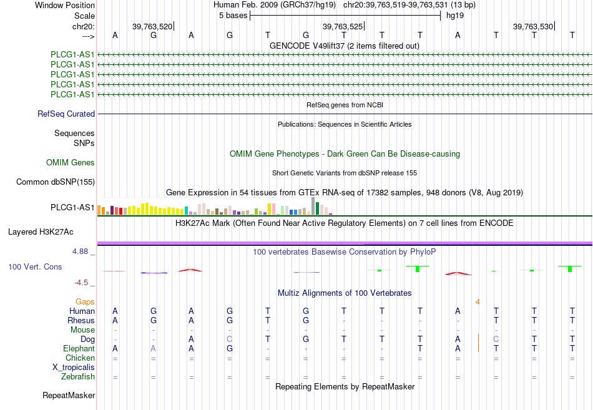Viewport: 593px width, 410px height.
Task: Click the 39,763,525 coordinate marker
Action: pyautogui.click(x=343, y=26)
